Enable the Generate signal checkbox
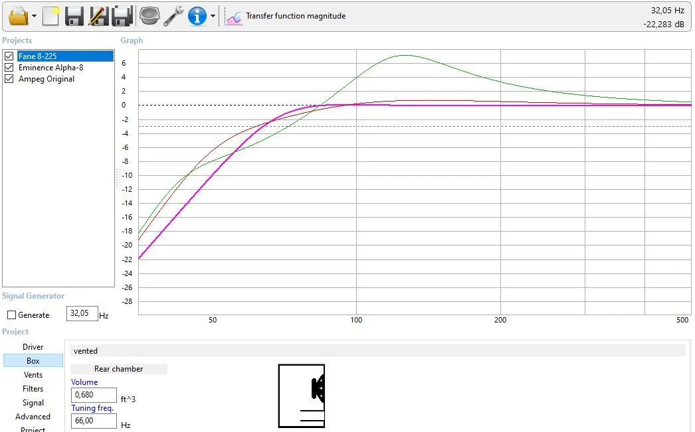 pyautogui.click(x=11, y=315)
